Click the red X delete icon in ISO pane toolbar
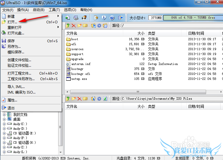Screen dimensions: 223x160 point(74,26)
